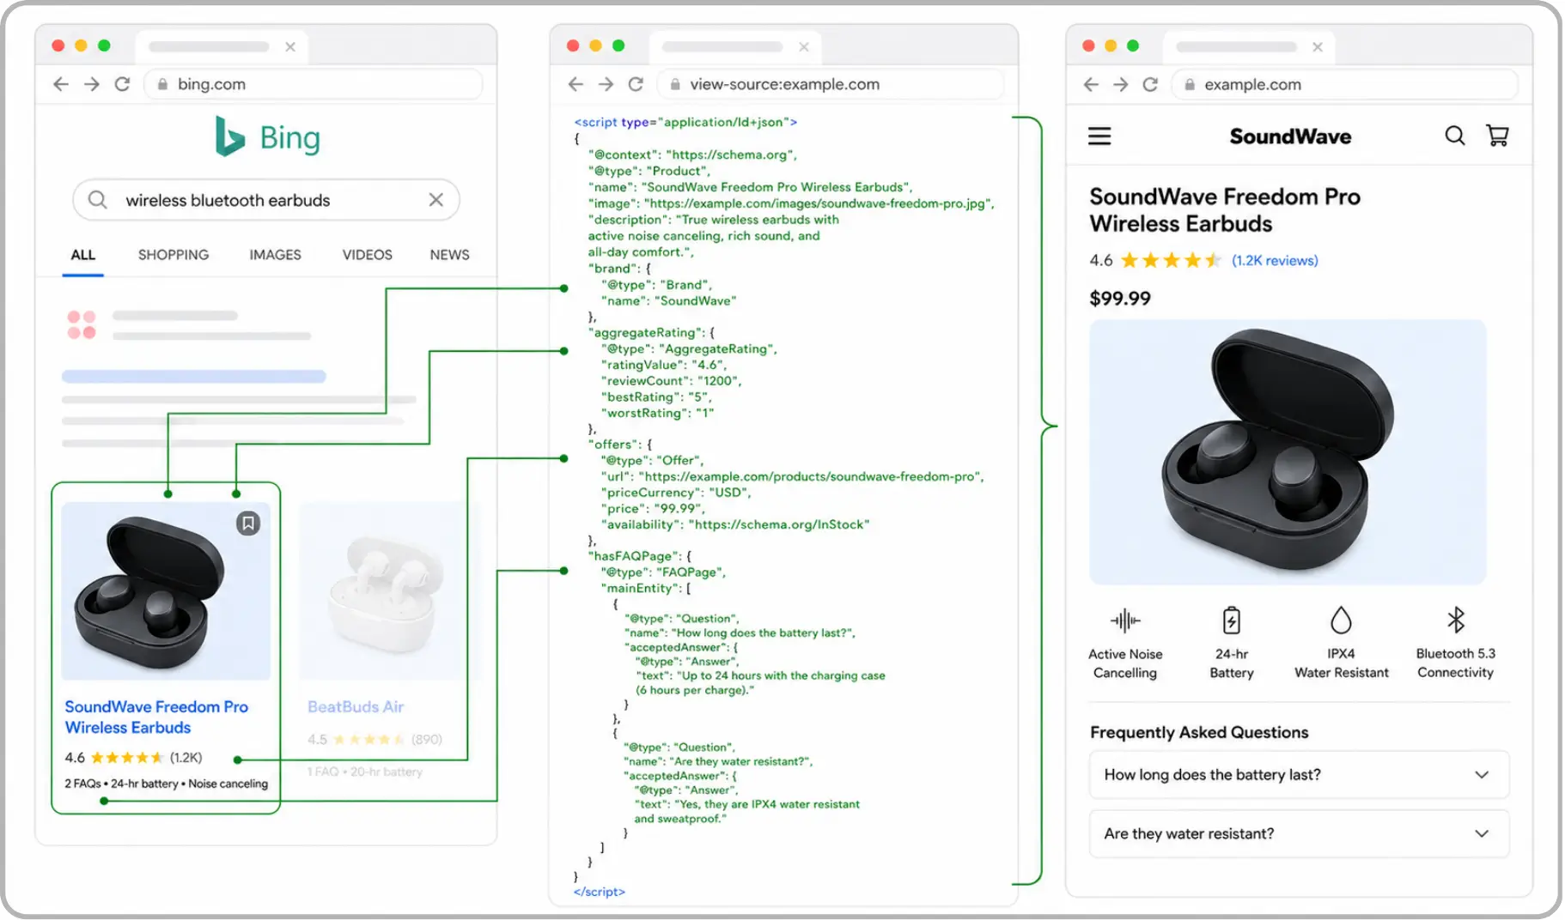The width and height of the screenshot is (1565, 920).
Task: Click the wireless bluetooth earbuds search field
Action: (x=266, y=200)
